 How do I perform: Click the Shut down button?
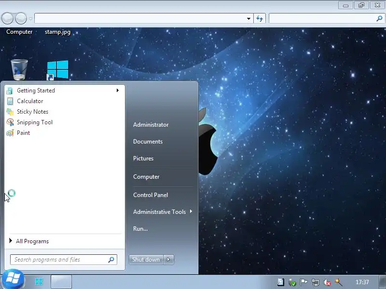pos(146,260)
